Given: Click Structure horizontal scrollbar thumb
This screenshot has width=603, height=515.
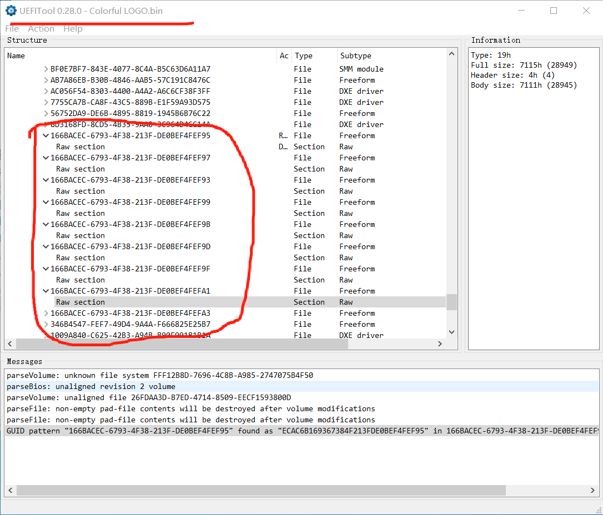Looking at the screenshot, I should [182, 344].
